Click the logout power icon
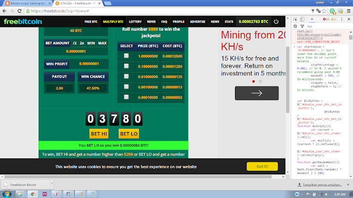The height and width of the screenshot is (198, 353). (276, 21)
